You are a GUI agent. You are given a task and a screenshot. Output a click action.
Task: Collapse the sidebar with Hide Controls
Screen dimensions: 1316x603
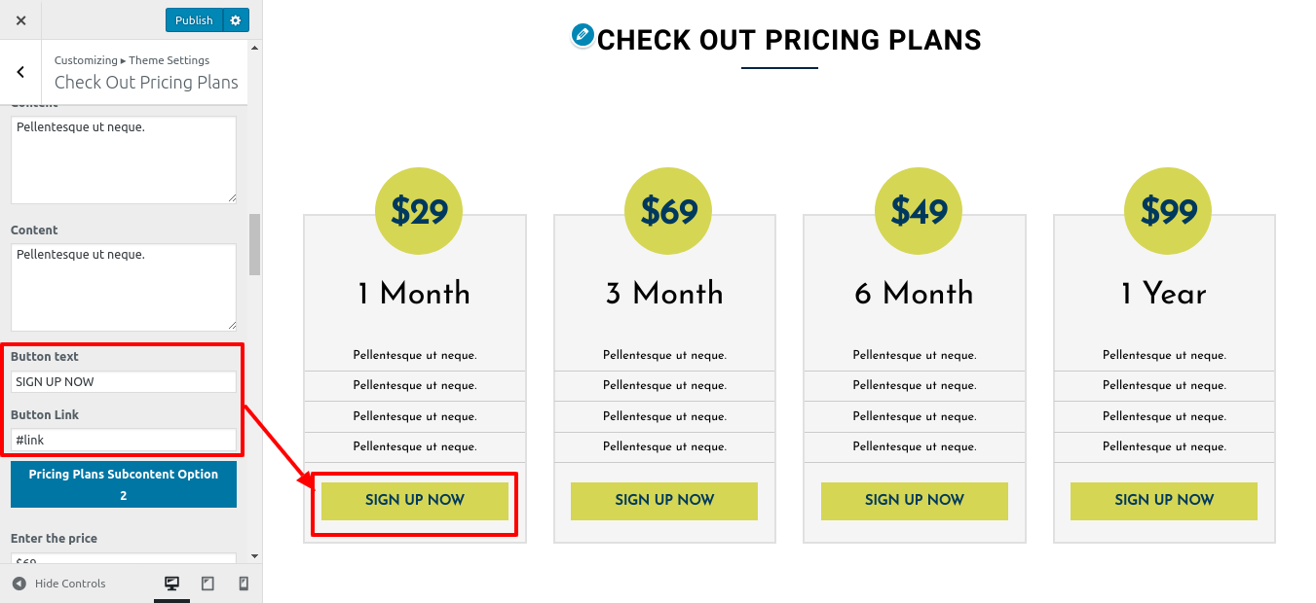[58, 584]
